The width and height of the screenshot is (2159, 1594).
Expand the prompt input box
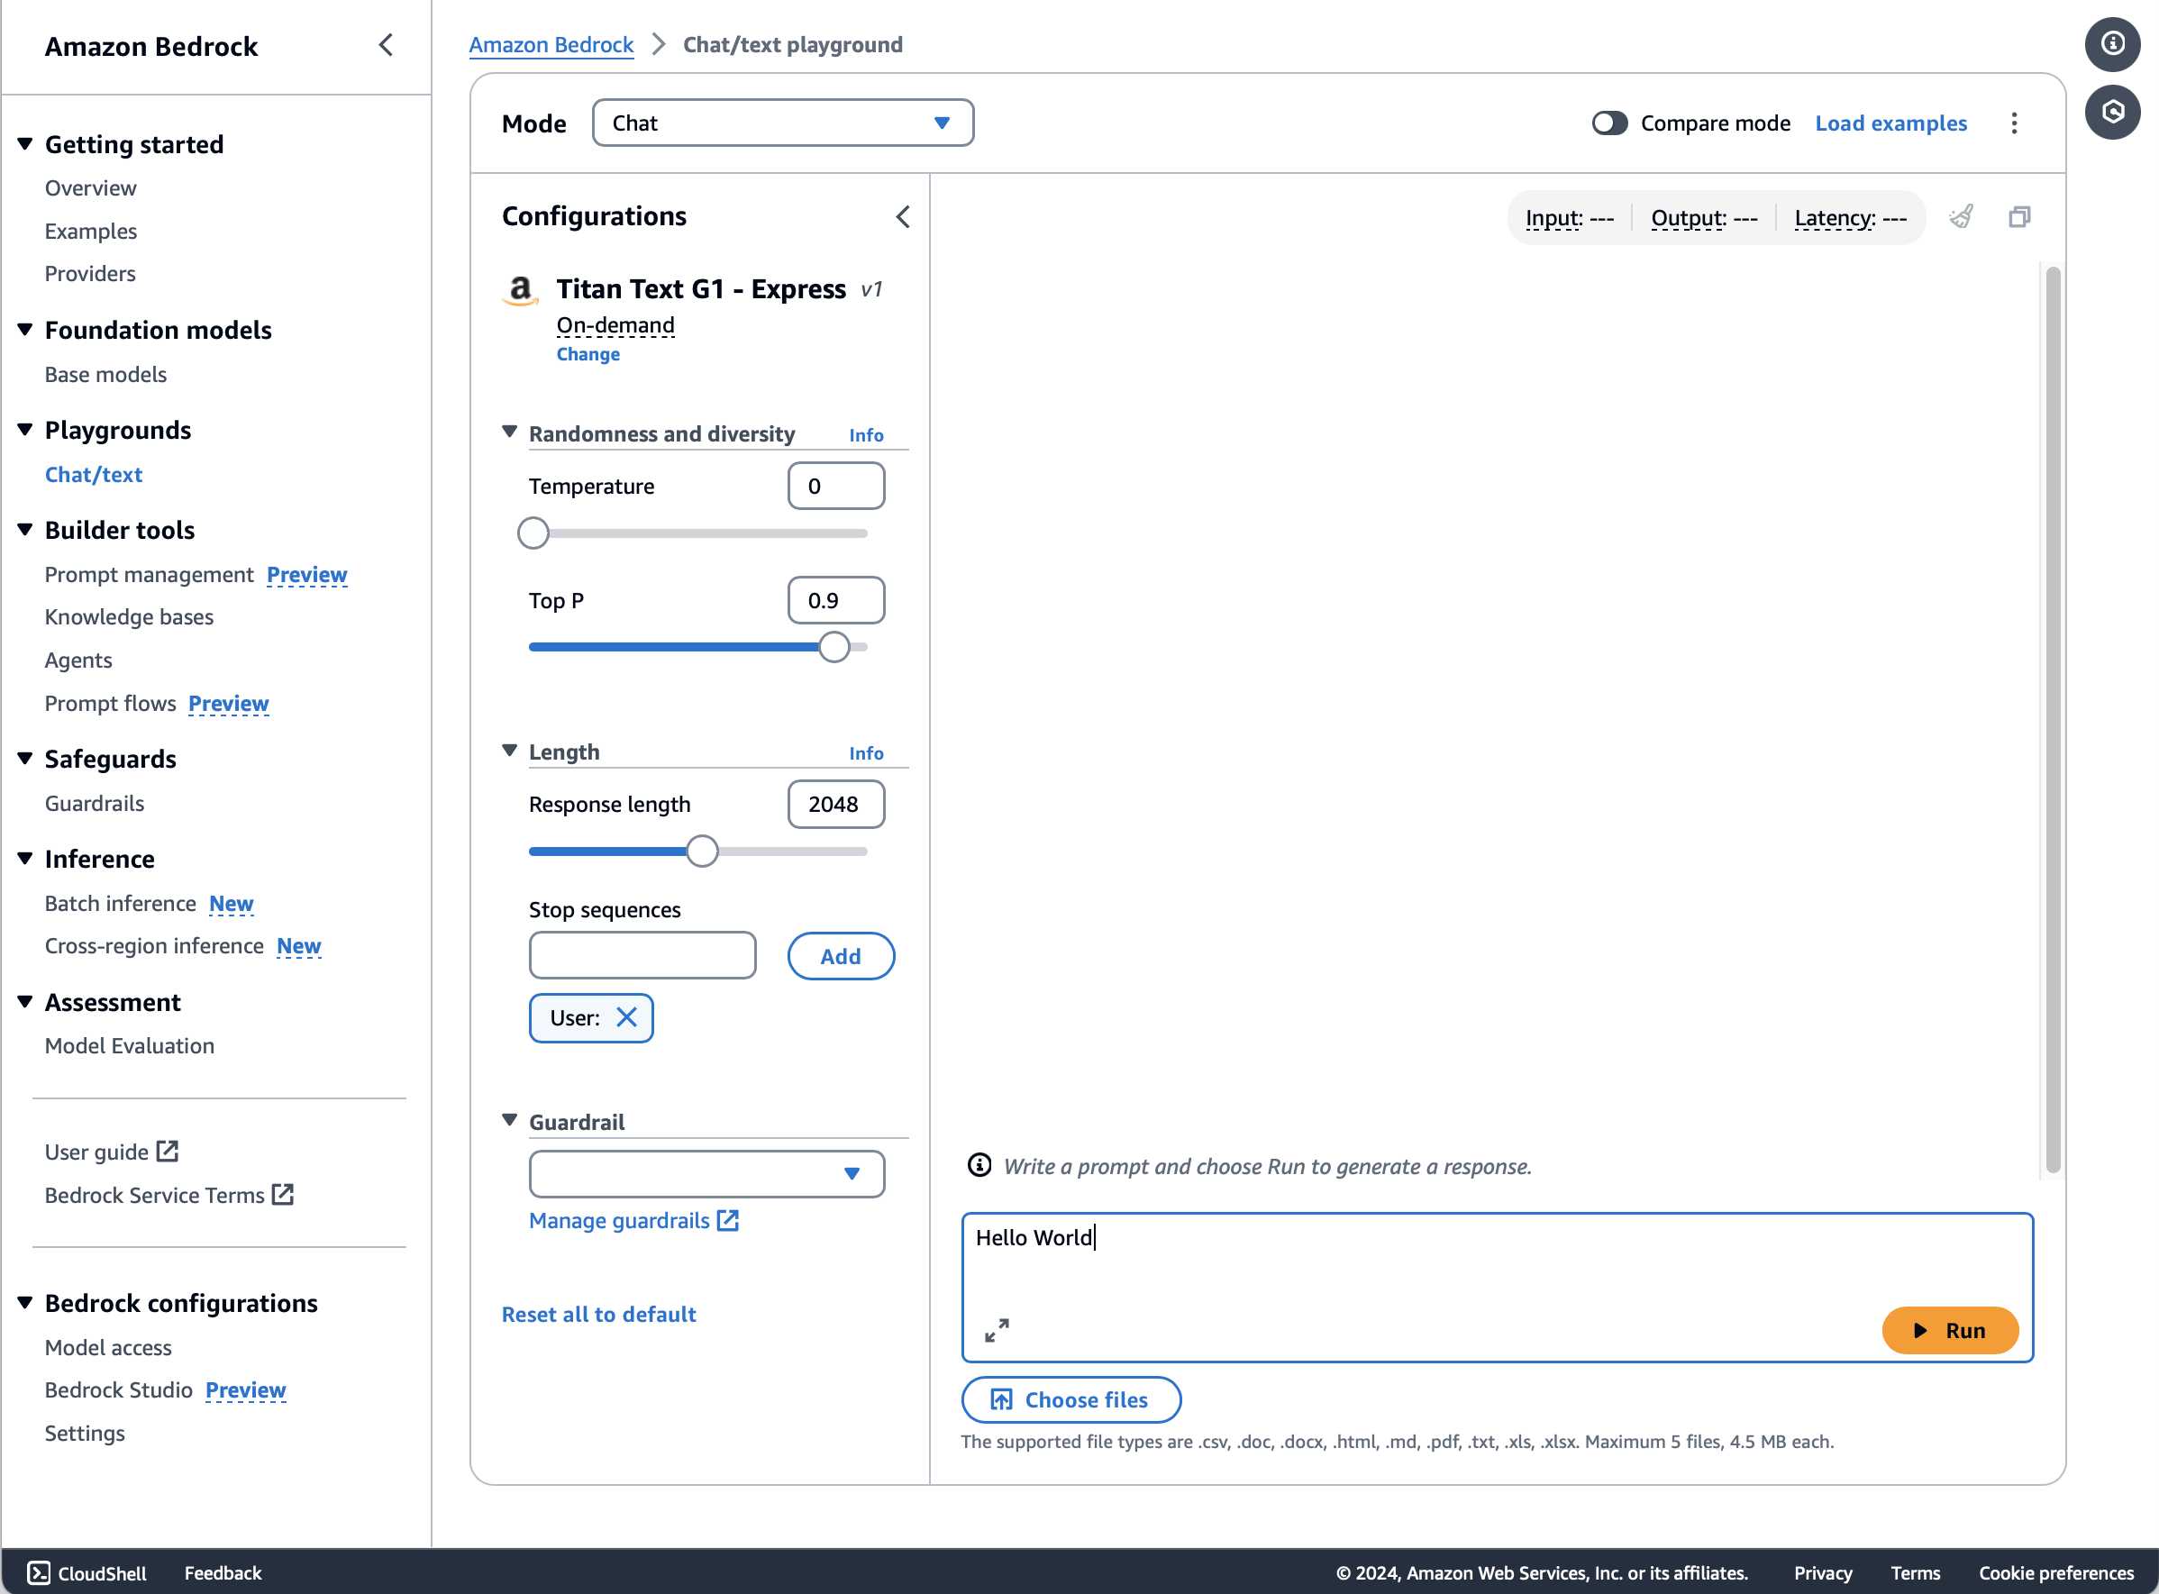997,1331
